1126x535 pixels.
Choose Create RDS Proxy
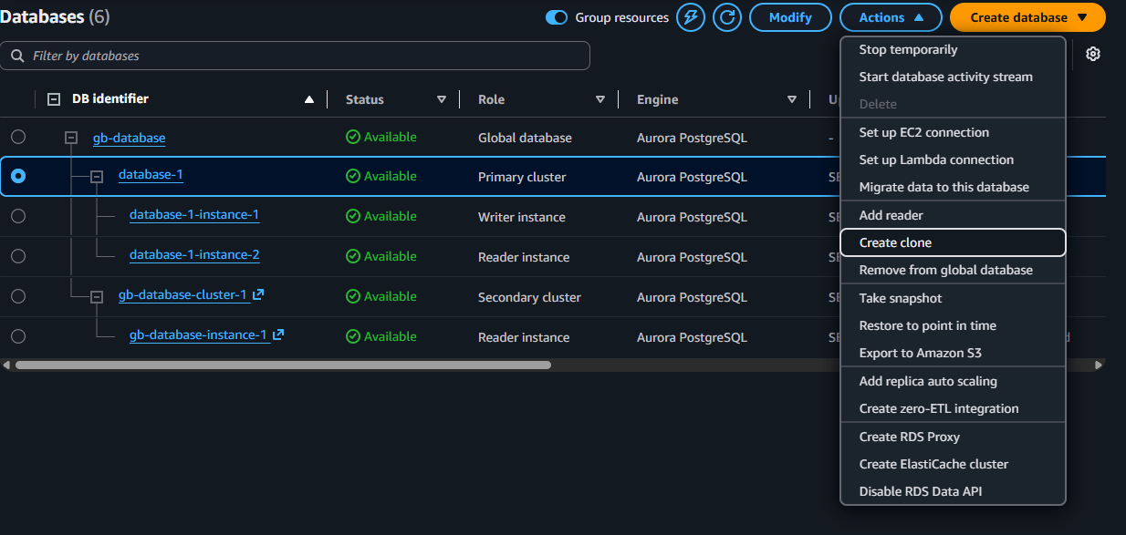click(953, 437)
